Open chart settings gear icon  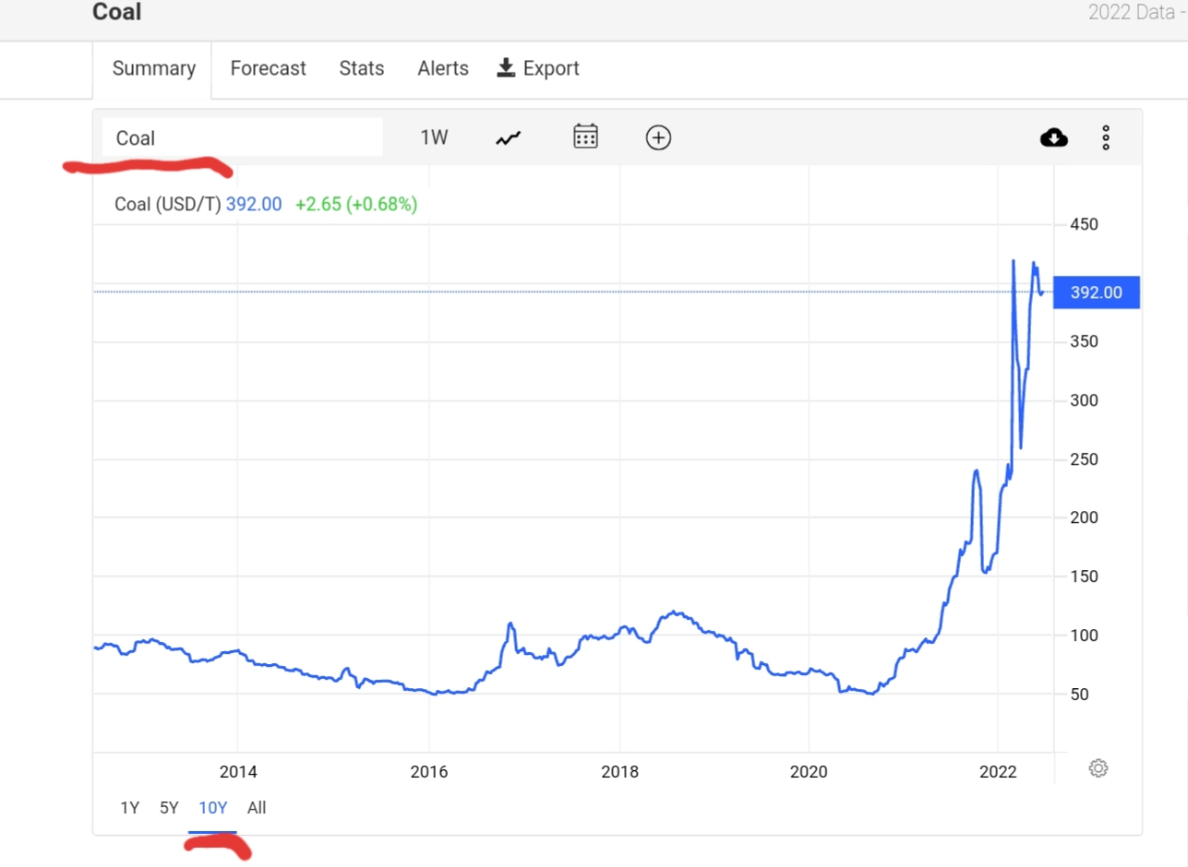(1098, 768)
